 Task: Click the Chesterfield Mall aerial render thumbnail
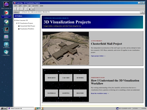[x=66, y=48]
